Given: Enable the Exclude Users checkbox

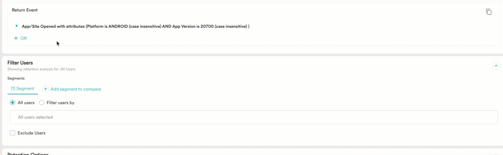Looking at the screenshot, I should 12,133.
